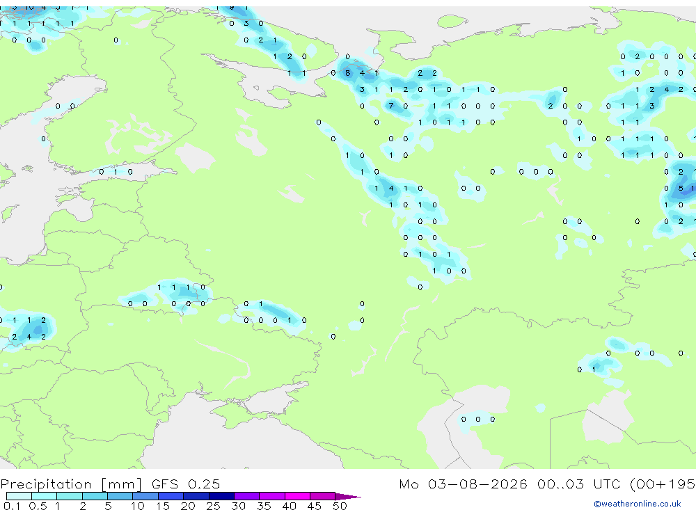The height and width of the screenshot is (510, 696).
Task: Select the 45–50 mm legend swatch
Action: click(323, 496)
